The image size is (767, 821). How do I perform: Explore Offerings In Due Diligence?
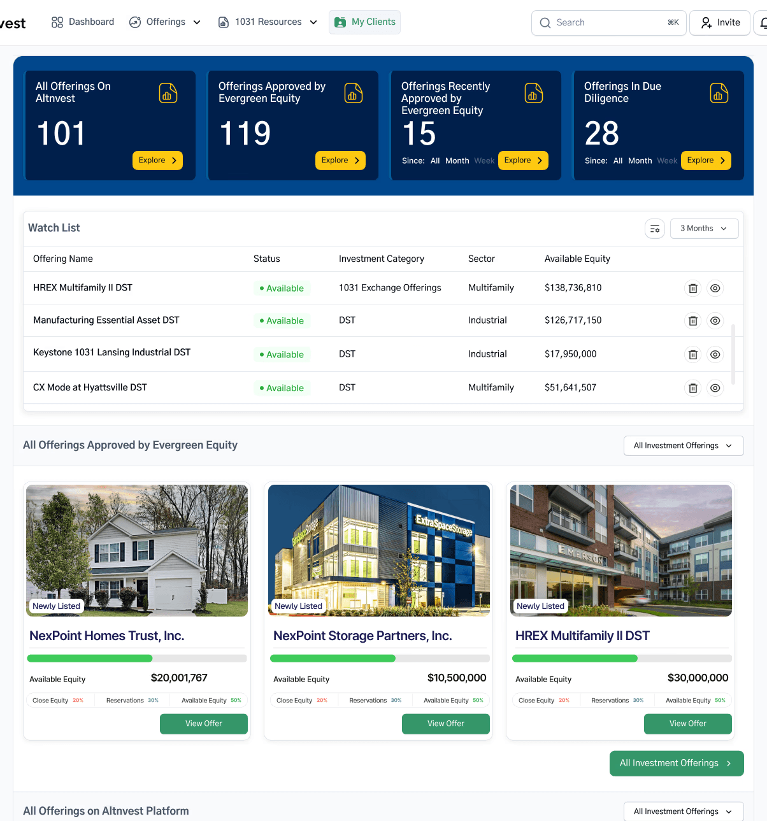click(x=706, y=161)
